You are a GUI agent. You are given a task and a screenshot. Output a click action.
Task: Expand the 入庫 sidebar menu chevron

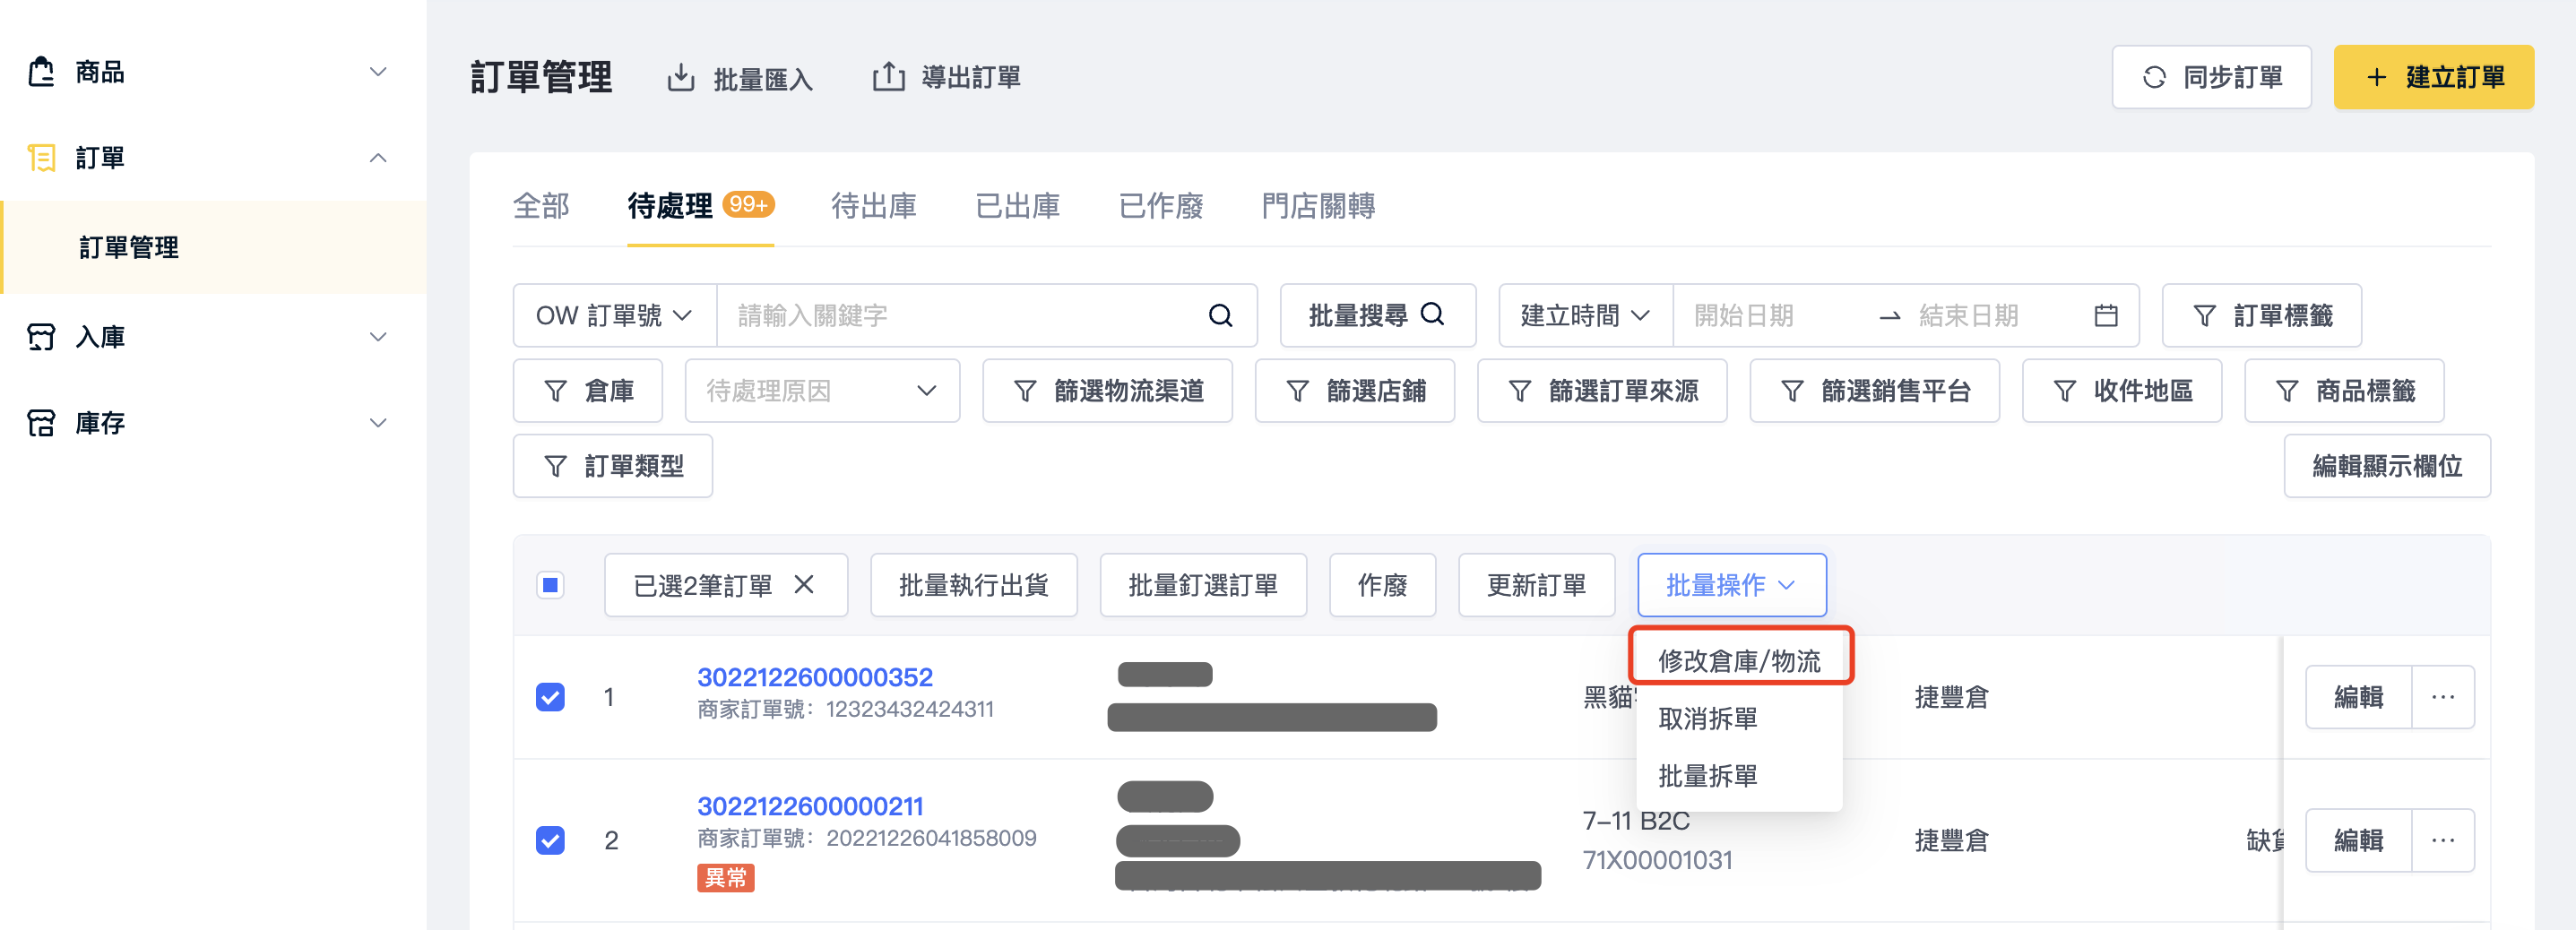(378, 337)
